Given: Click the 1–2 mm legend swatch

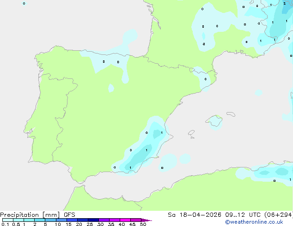Looking at the screenshot, I should point(29,220).
